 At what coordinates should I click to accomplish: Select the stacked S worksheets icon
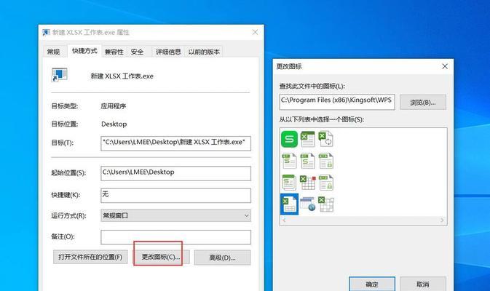pyautogui.click(x=289, y=183)
